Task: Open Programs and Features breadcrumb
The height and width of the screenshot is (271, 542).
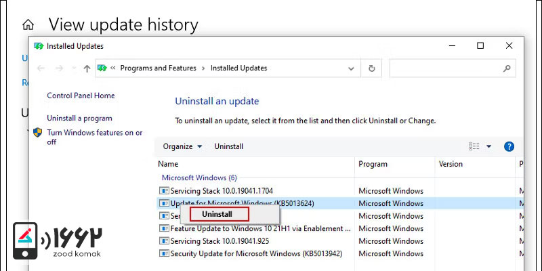Action: point(158,68)
